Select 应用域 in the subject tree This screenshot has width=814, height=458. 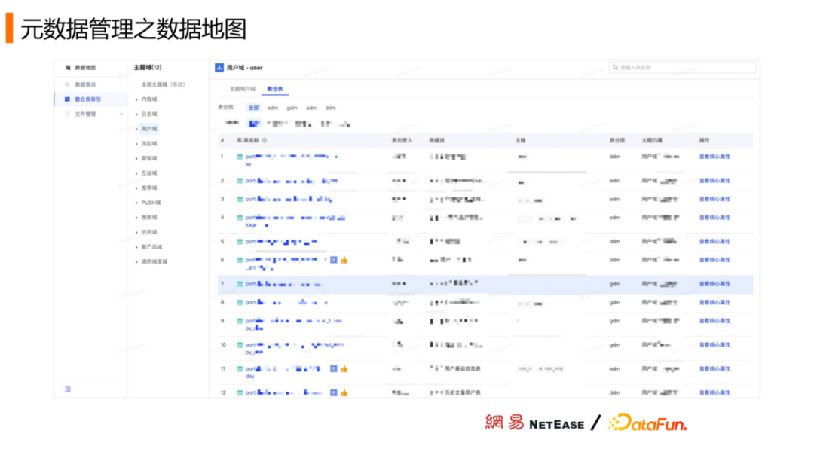(149, 232)
